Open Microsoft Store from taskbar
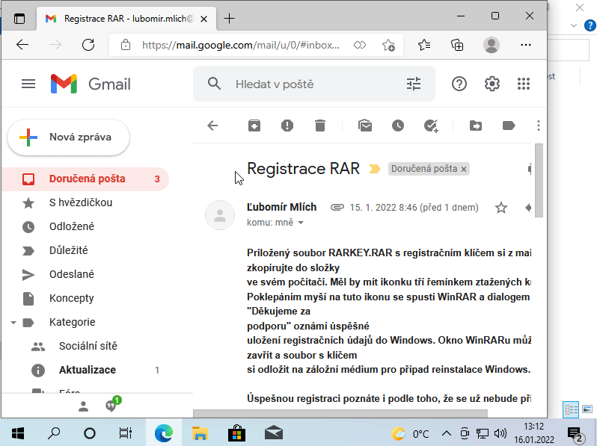This screenshot has height=446, width=597. pyautogui.click(x=236, y=433)
